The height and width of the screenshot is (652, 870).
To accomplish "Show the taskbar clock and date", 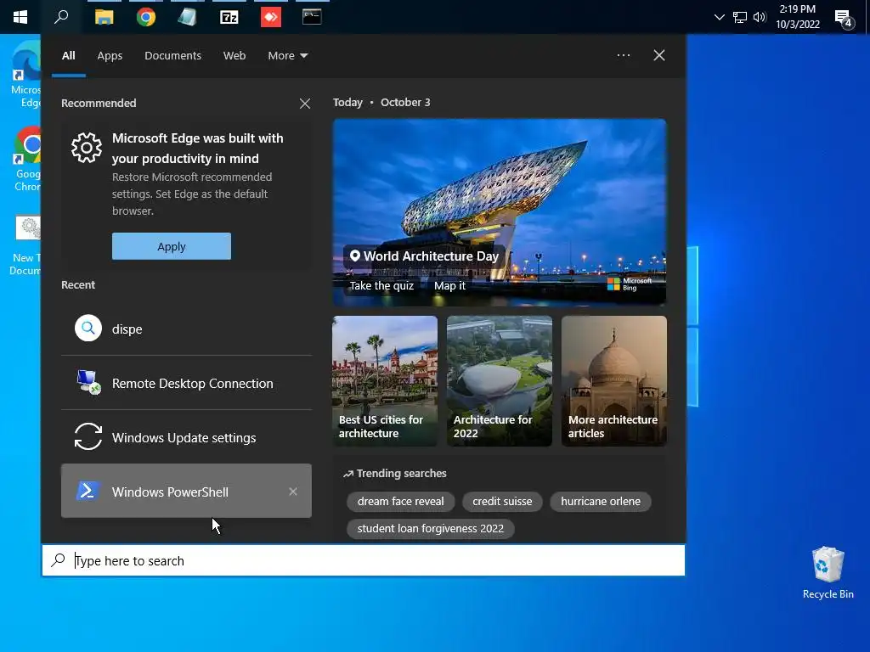I will [x=797, y=17].
